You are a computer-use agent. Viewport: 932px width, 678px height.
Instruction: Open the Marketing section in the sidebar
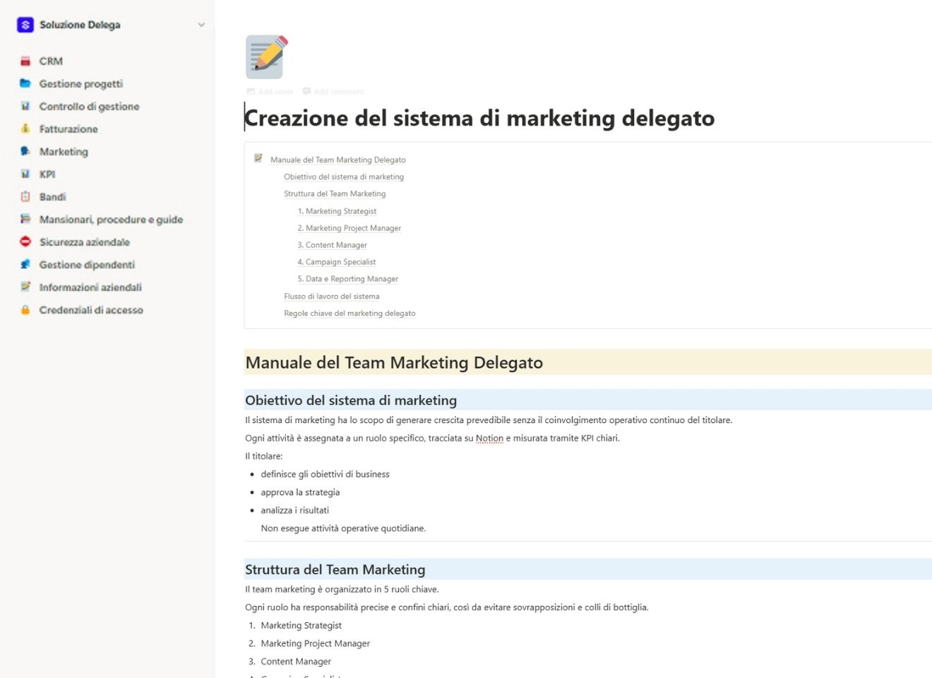[64, 151]
